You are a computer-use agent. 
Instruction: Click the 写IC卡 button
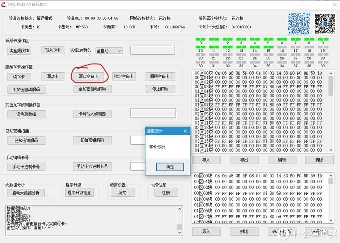pyautogui.click(x=53, y=76)
